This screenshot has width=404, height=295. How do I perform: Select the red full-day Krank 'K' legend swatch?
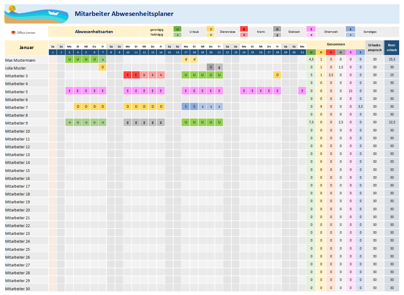click(244, 29)
